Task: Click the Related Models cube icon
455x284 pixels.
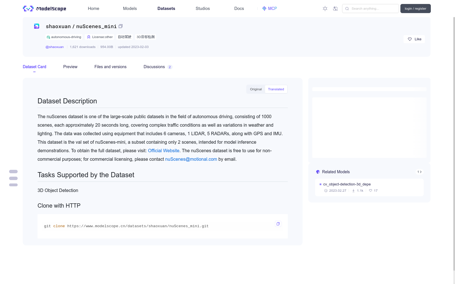Action: click(x=318, y=172)
